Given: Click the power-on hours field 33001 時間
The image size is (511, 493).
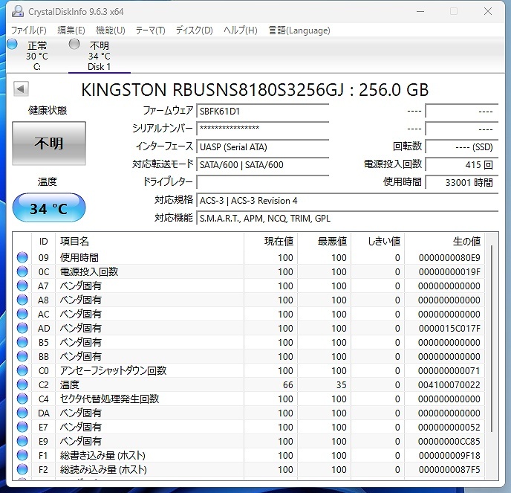Looking at the screenshot, I should pos(462,182).
